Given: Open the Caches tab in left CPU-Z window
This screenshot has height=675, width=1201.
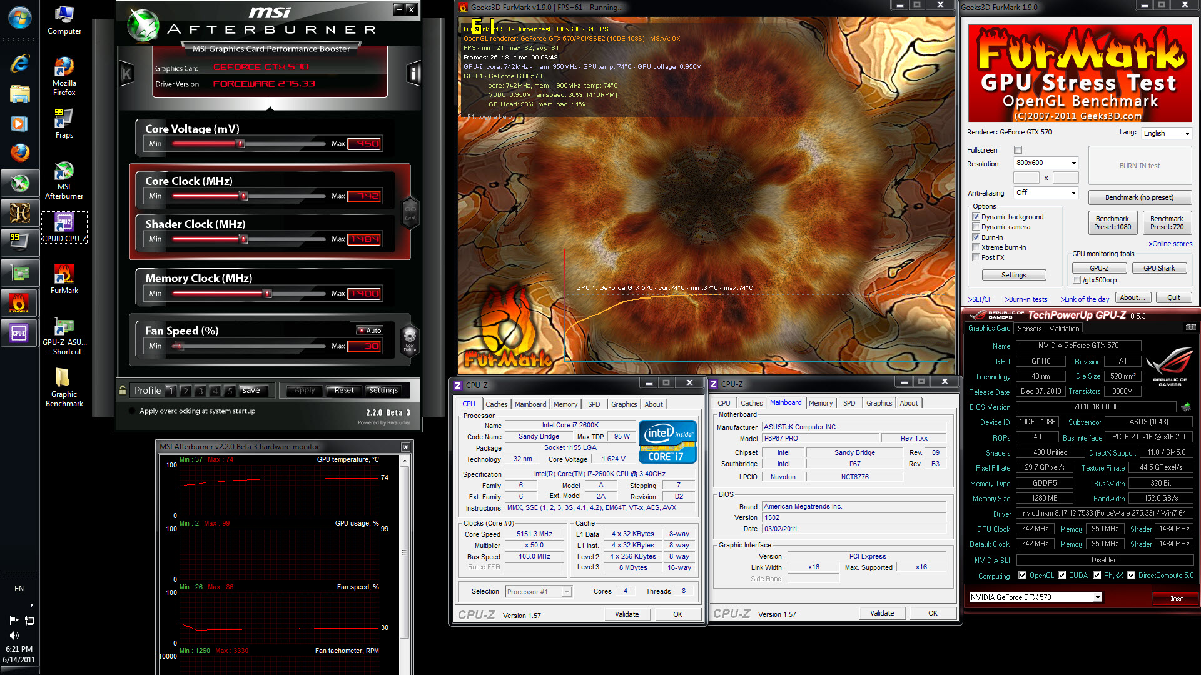Looking at the screenshot, I should point(496,404).
